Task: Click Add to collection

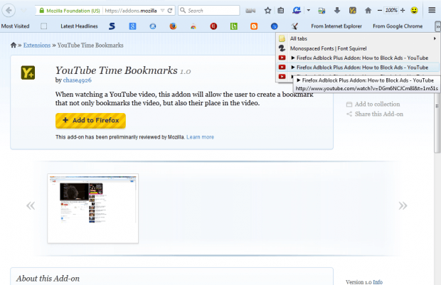Action: click(373, 104)
